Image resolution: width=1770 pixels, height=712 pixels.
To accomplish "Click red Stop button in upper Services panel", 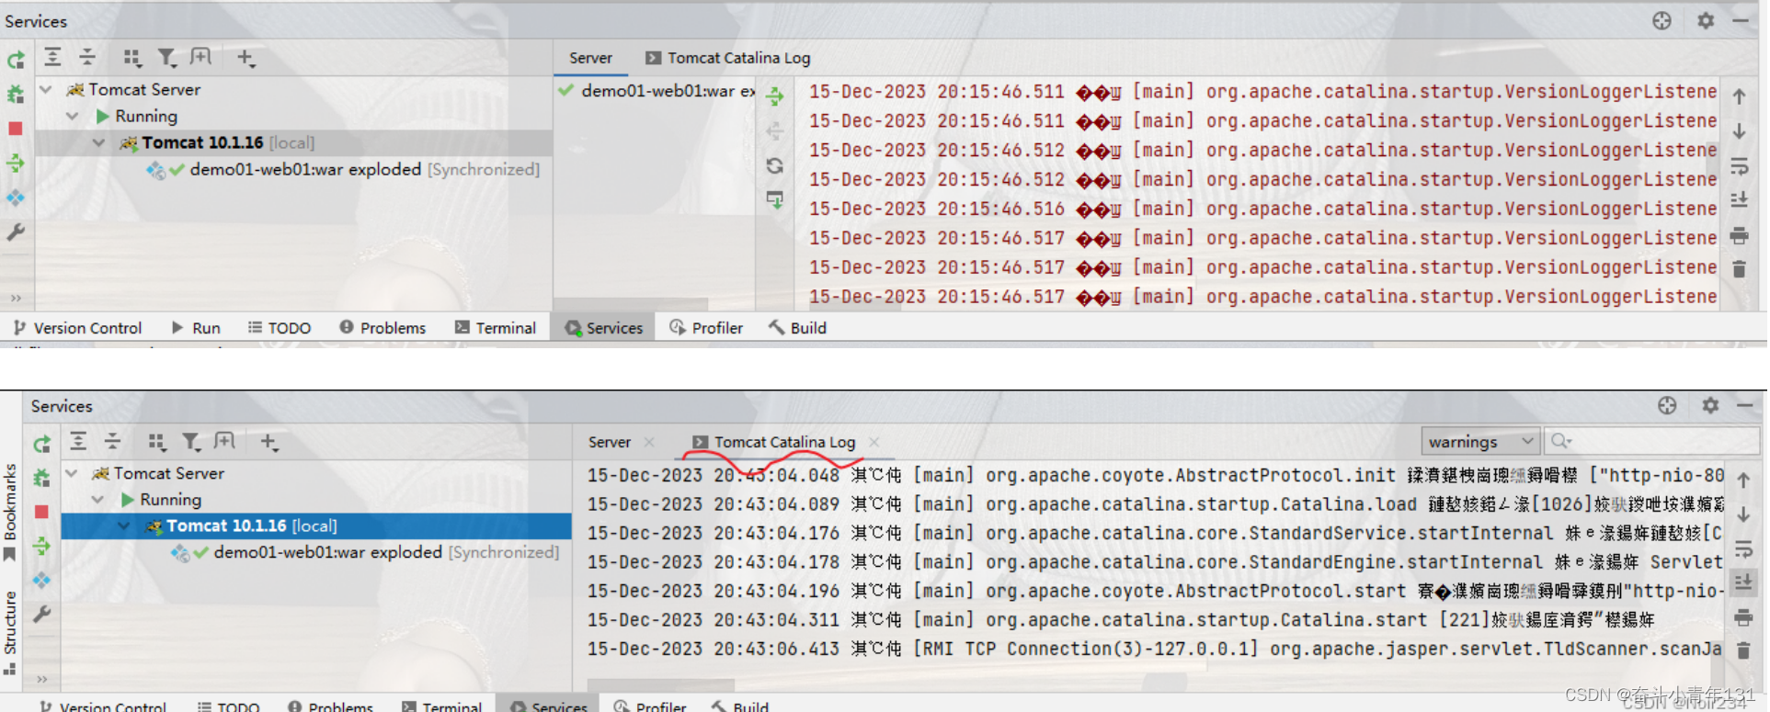I will [16, 129].
